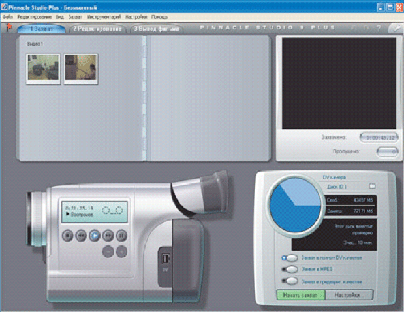Open the Помощь menu
The image size is (404, 312).
159,17
